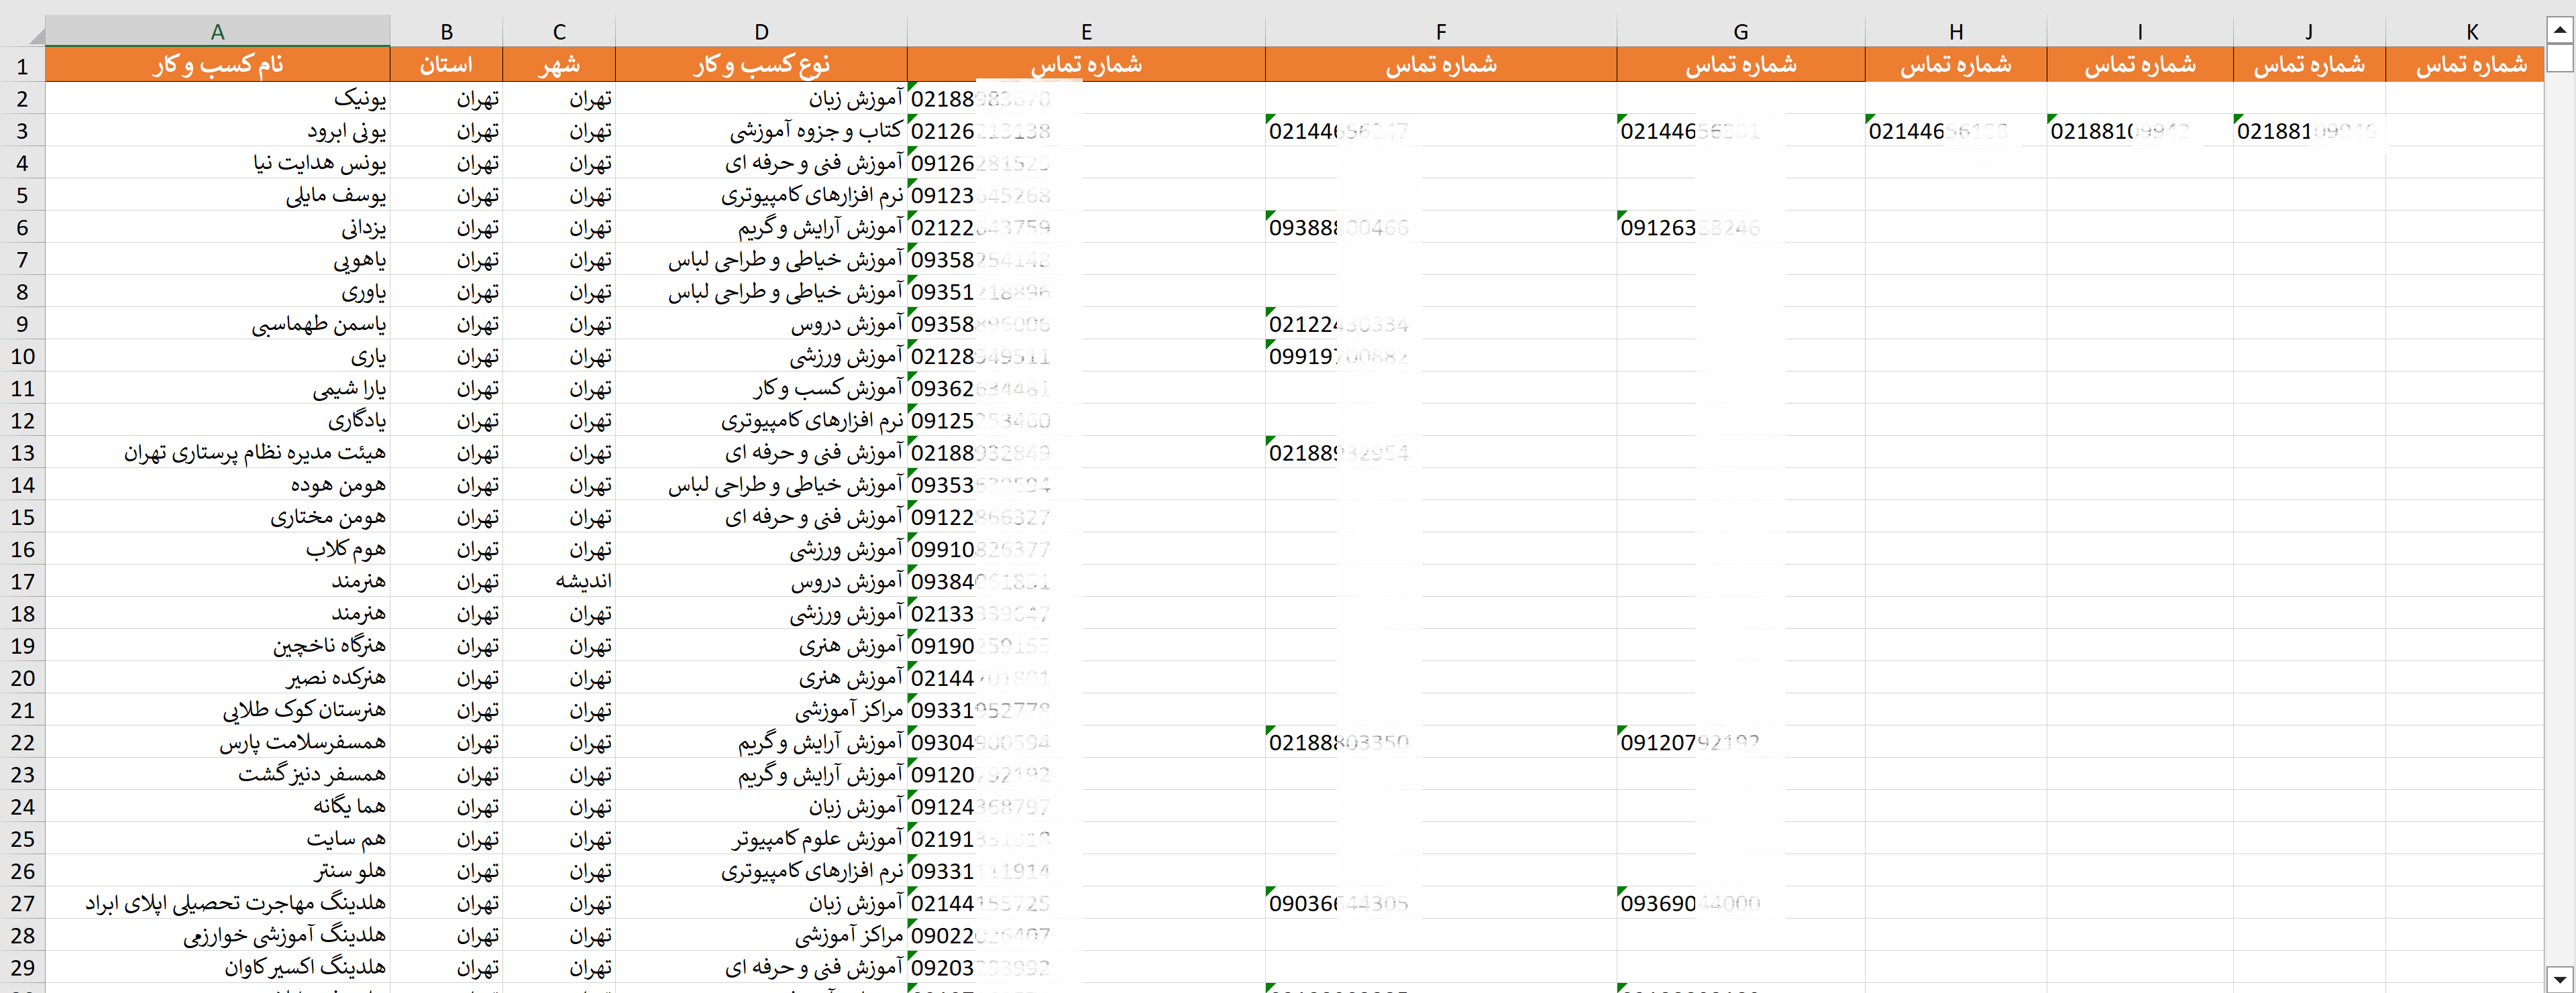The height and width of the screenshot is (993, 2576).
Task: Select row 13 header number
Action: click(22, 453)
